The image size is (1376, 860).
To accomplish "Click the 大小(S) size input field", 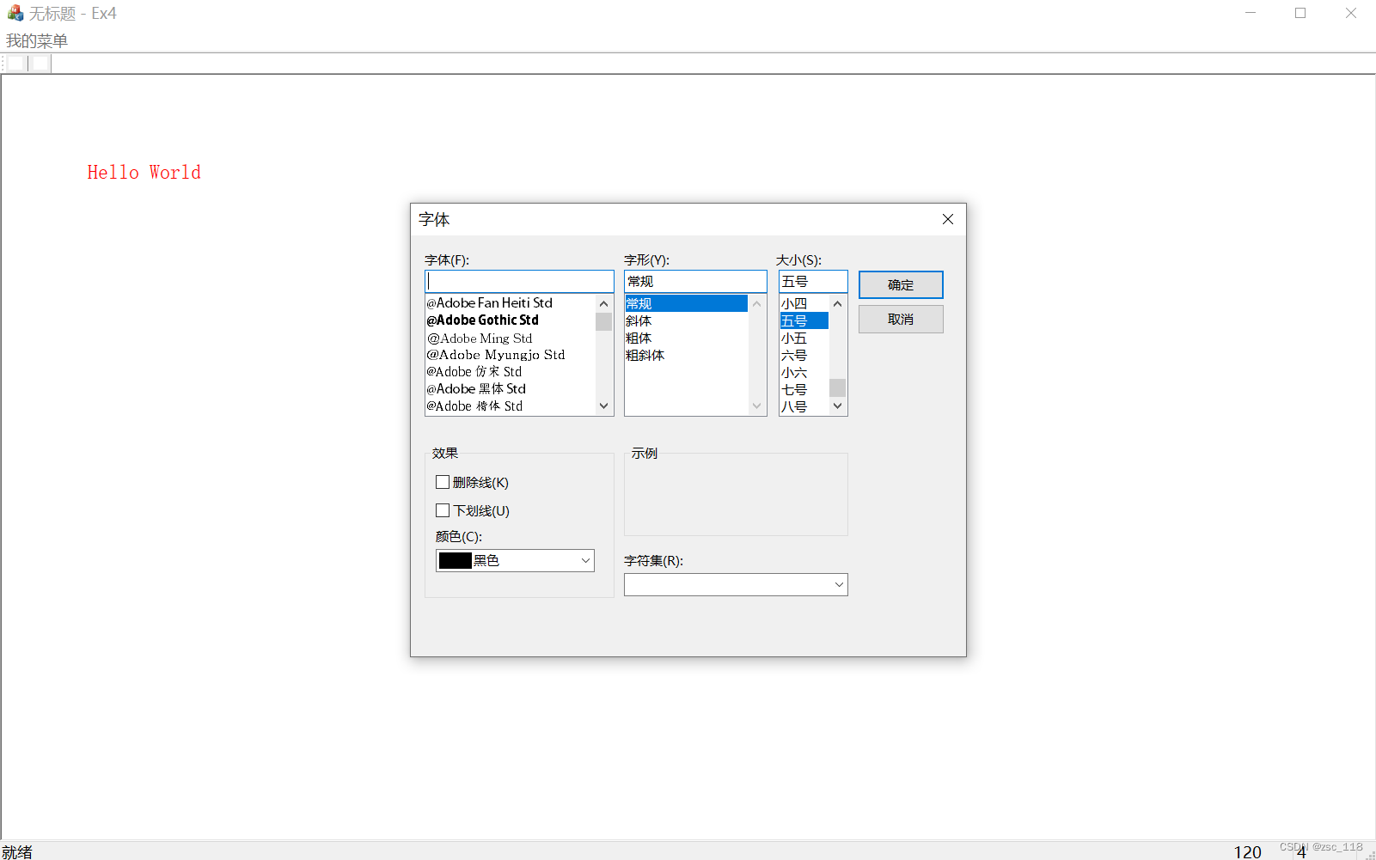I will click(813, 282).
